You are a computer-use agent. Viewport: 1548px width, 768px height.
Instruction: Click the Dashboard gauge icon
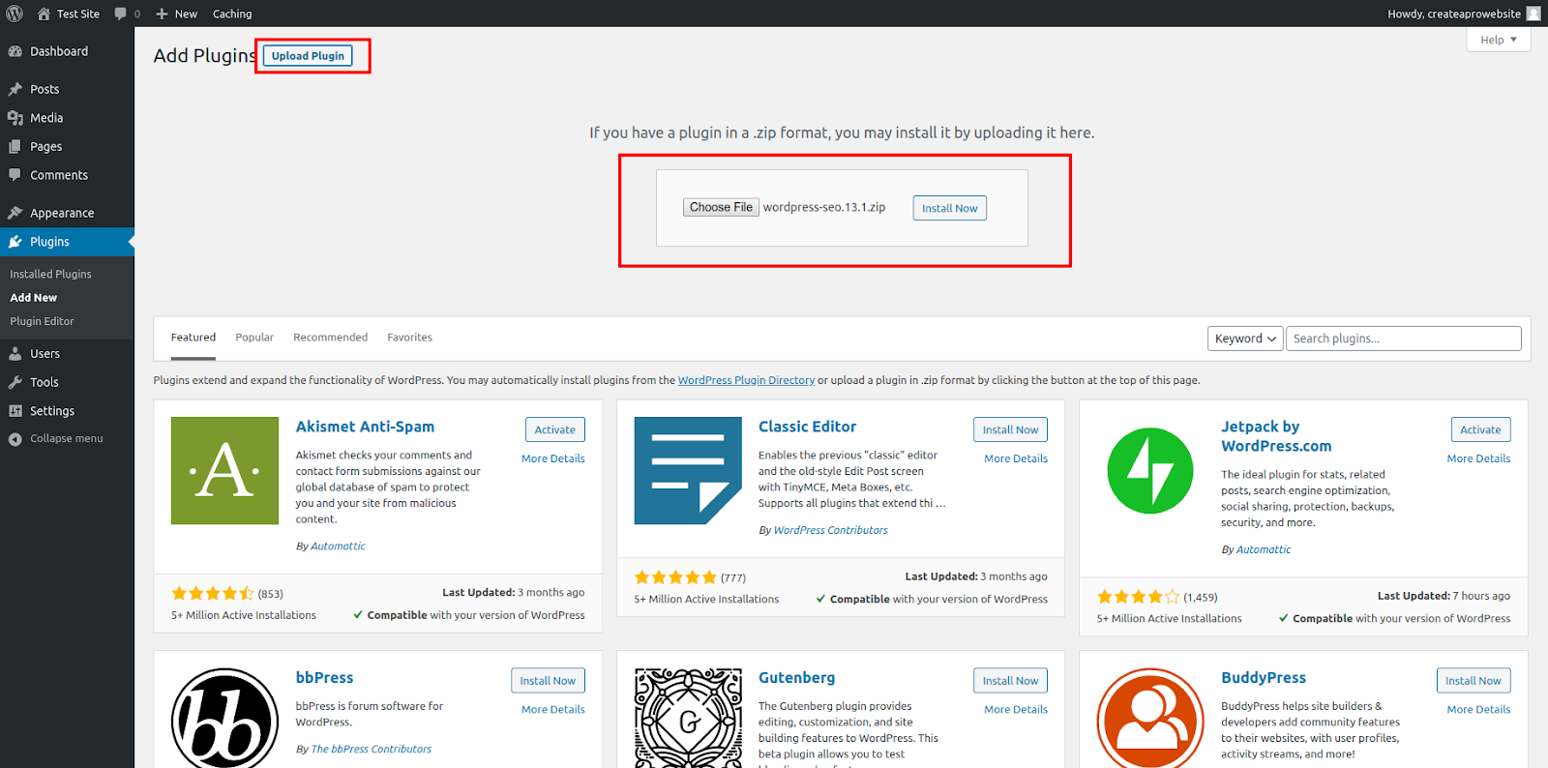(15, 51)
